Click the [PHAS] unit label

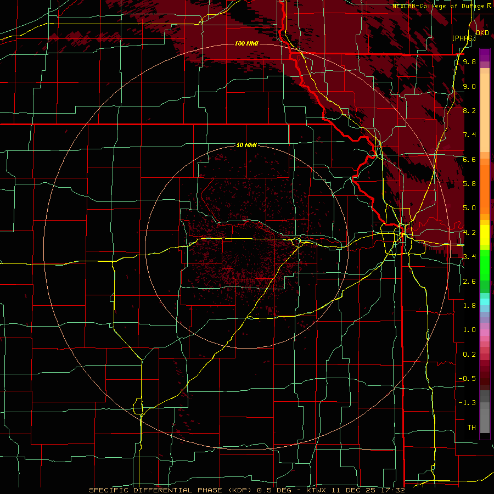tap(464, 38)
